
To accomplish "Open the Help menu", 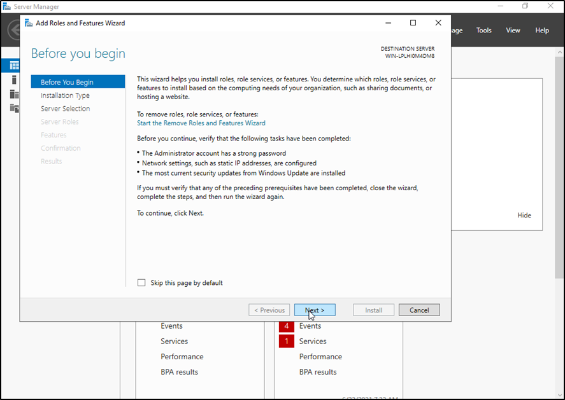I will point(542,31).
